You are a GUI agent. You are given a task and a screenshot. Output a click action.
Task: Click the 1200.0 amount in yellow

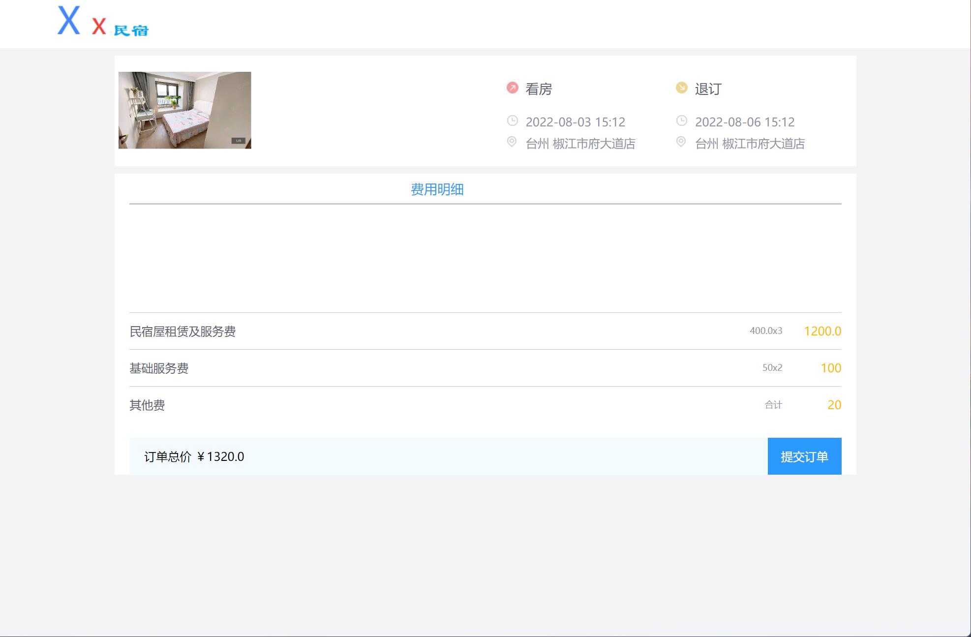coord(822,332)
